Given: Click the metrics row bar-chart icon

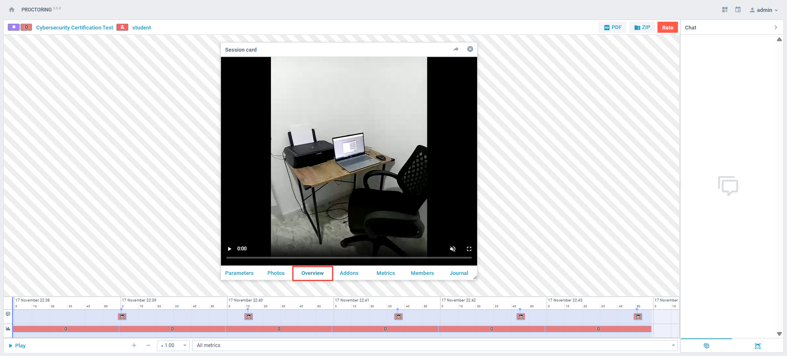Looking at the screenshot, I should 8,328.
